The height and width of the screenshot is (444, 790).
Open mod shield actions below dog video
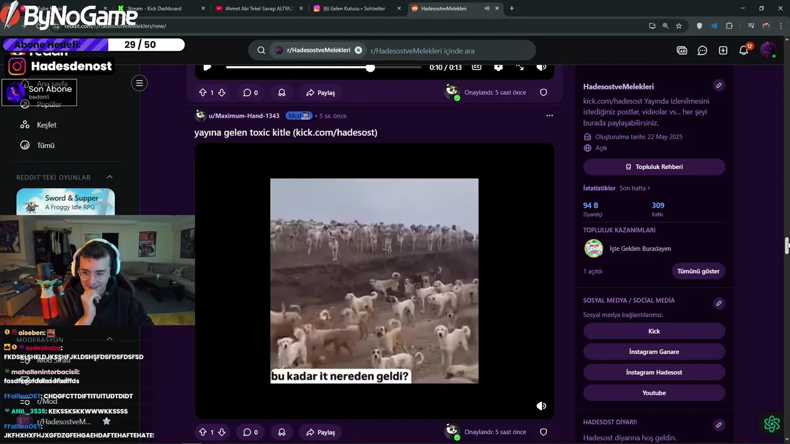coord(543,432)
